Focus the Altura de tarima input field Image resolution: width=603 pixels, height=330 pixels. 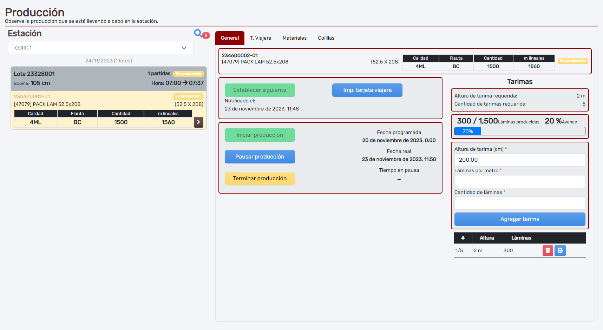tap(519, 160)
